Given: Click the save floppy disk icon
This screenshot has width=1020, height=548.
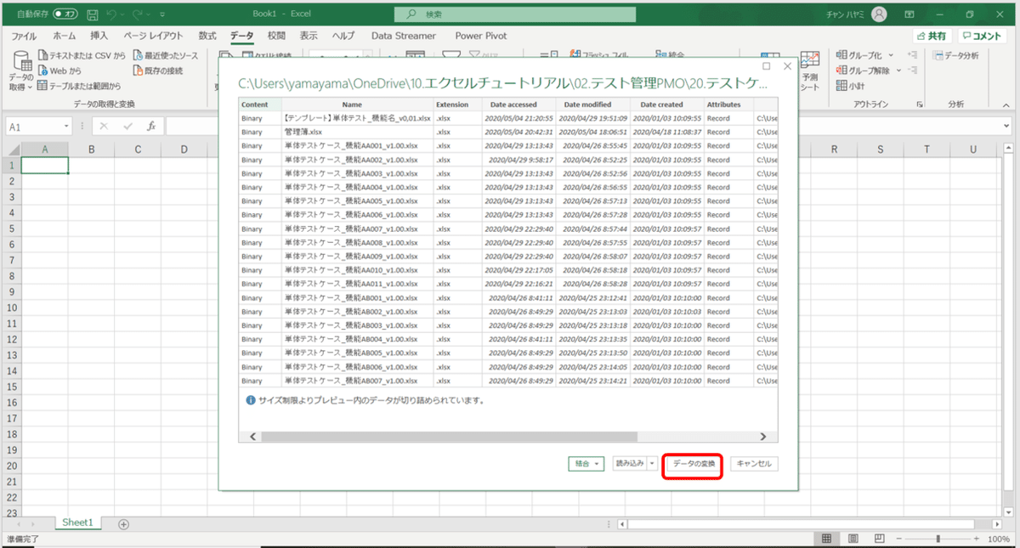Looking at the screenshot, I should [92, 14].
